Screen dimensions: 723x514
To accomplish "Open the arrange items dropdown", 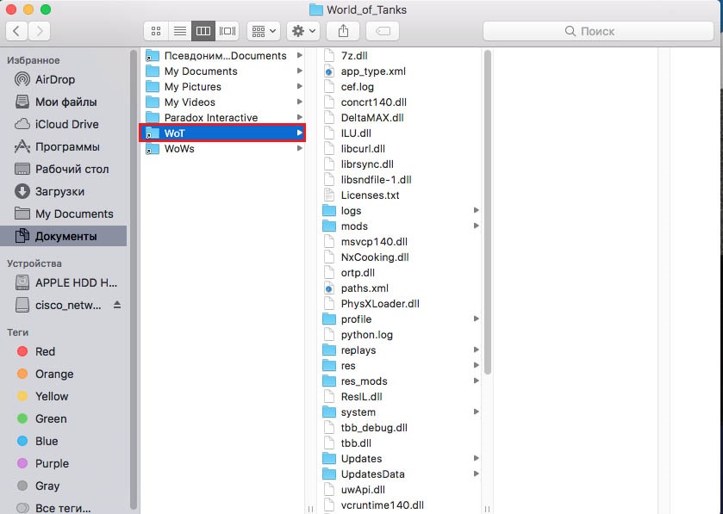I will (264, 31).
